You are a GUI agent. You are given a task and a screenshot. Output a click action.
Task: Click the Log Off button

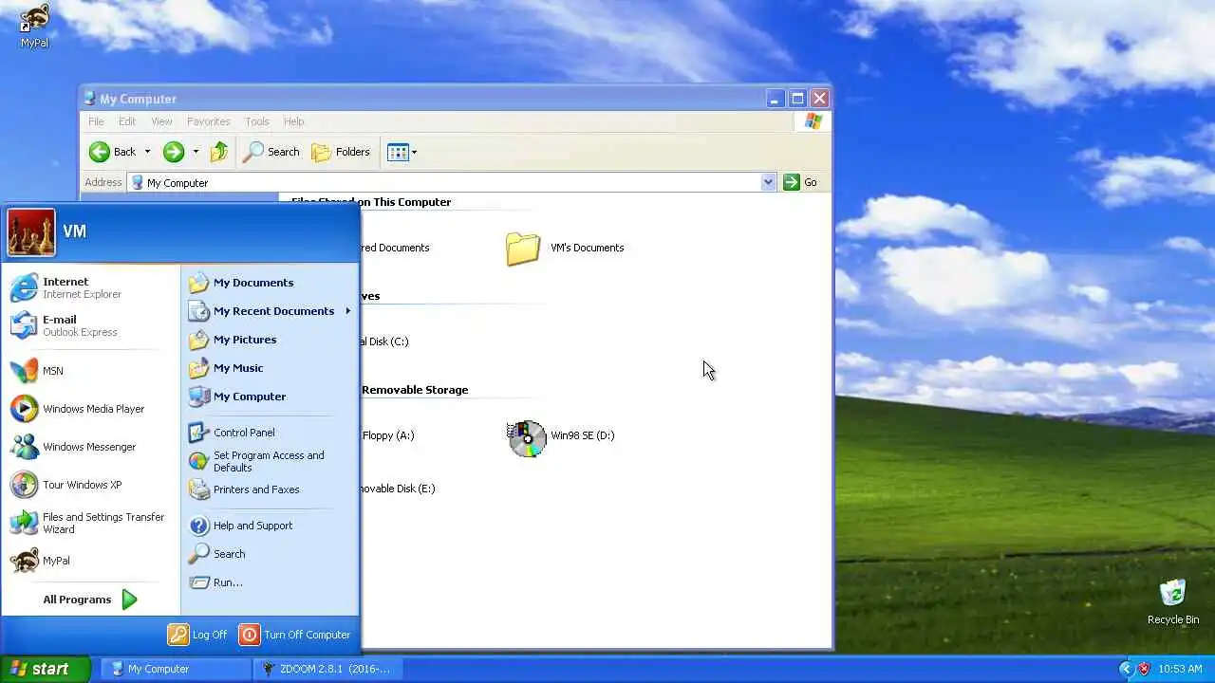click(197, 635)
